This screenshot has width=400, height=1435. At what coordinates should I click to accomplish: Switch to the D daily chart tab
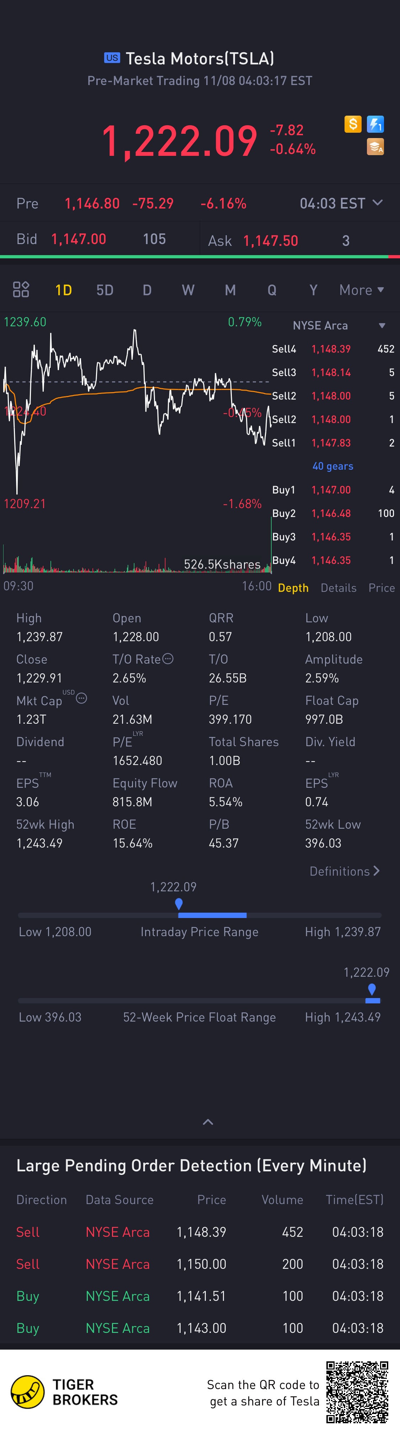[x=147, y=290]
